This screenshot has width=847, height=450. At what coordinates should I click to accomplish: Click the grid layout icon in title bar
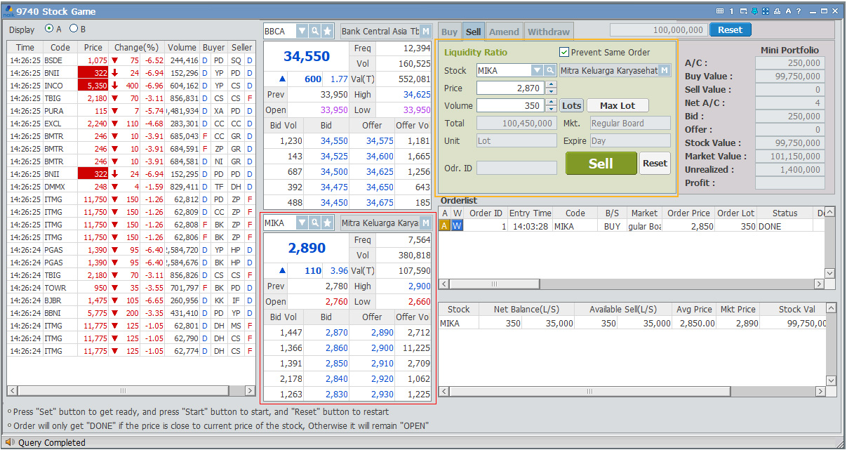pyautogui.click(x=719, y=11)
